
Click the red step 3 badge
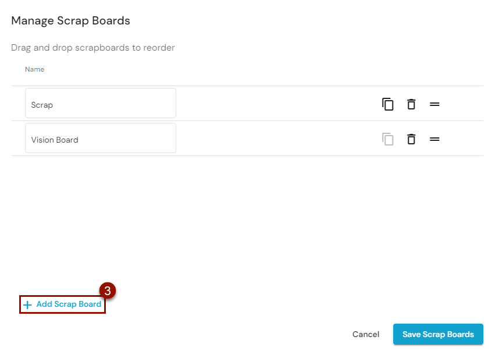point(108,290)
